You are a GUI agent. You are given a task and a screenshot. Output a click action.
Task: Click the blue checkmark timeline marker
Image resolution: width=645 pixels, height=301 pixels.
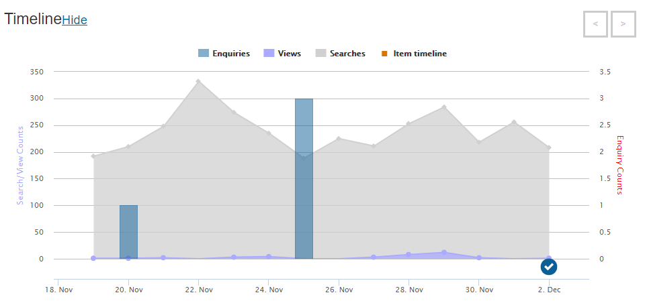549,267
